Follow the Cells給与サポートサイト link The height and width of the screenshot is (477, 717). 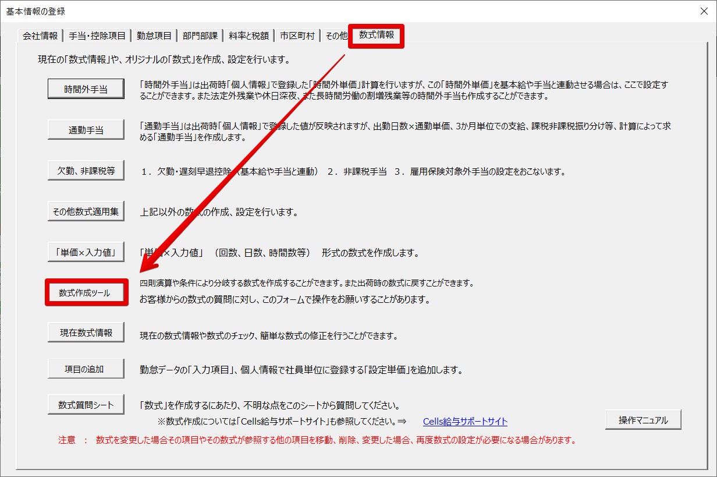(x=465, y=422)
